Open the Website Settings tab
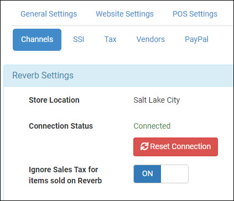234x201 pixels. (124, 14)
